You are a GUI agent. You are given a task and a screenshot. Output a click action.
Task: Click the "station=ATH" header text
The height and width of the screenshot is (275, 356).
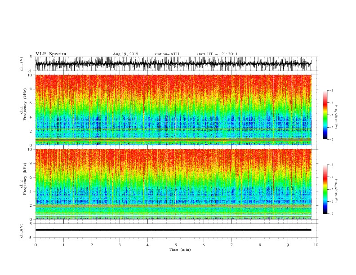tap(167, 54)
